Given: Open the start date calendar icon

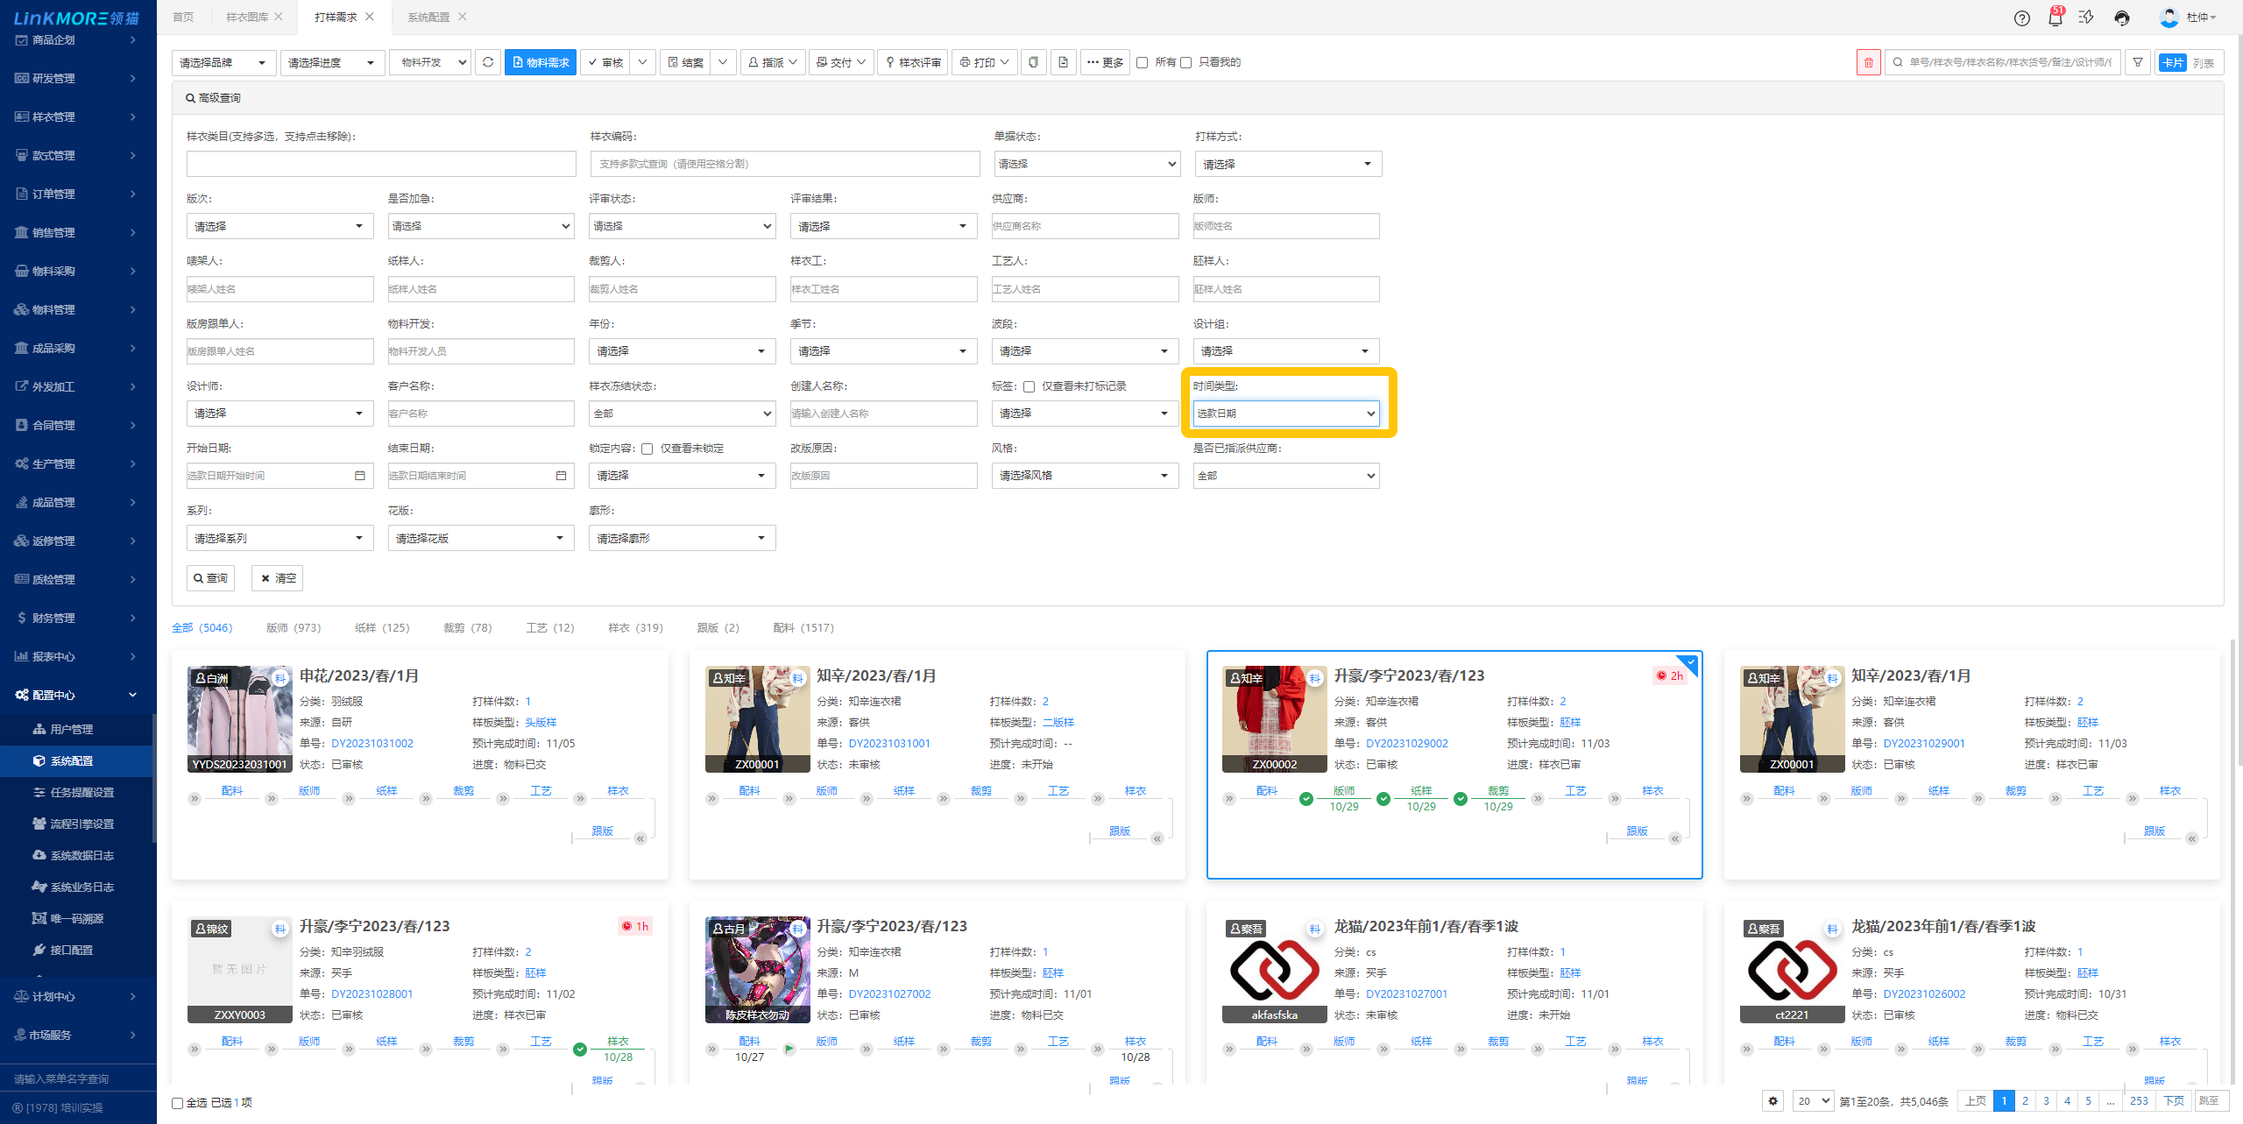Looking at the screenshot, I should 359,476.
